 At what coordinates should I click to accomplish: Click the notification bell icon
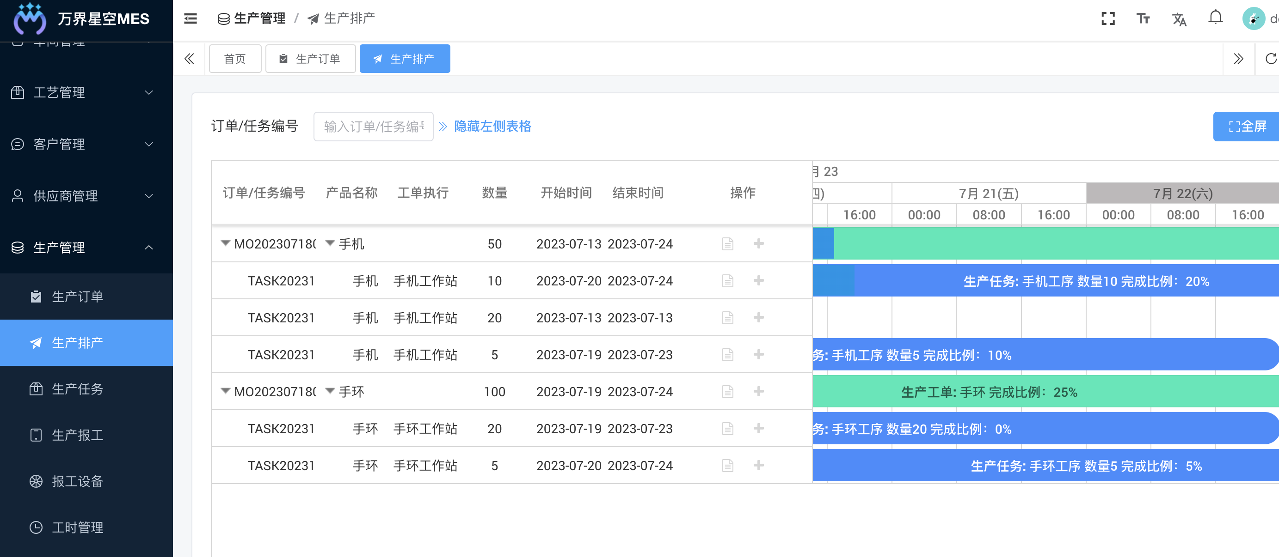coord(1215,18)
